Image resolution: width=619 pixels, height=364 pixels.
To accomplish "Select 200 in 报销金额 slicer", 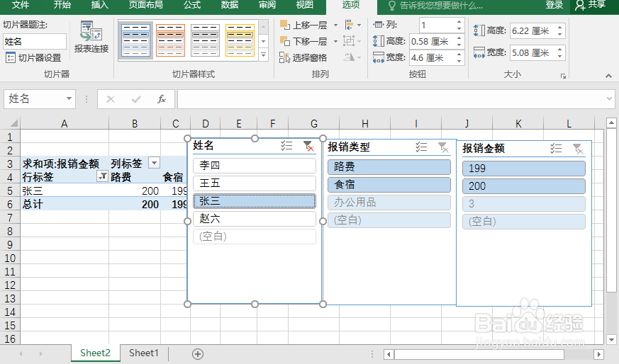I will pos(524,186).
